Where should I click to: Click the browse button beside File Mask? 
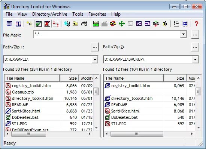click(x=195, y=34)
